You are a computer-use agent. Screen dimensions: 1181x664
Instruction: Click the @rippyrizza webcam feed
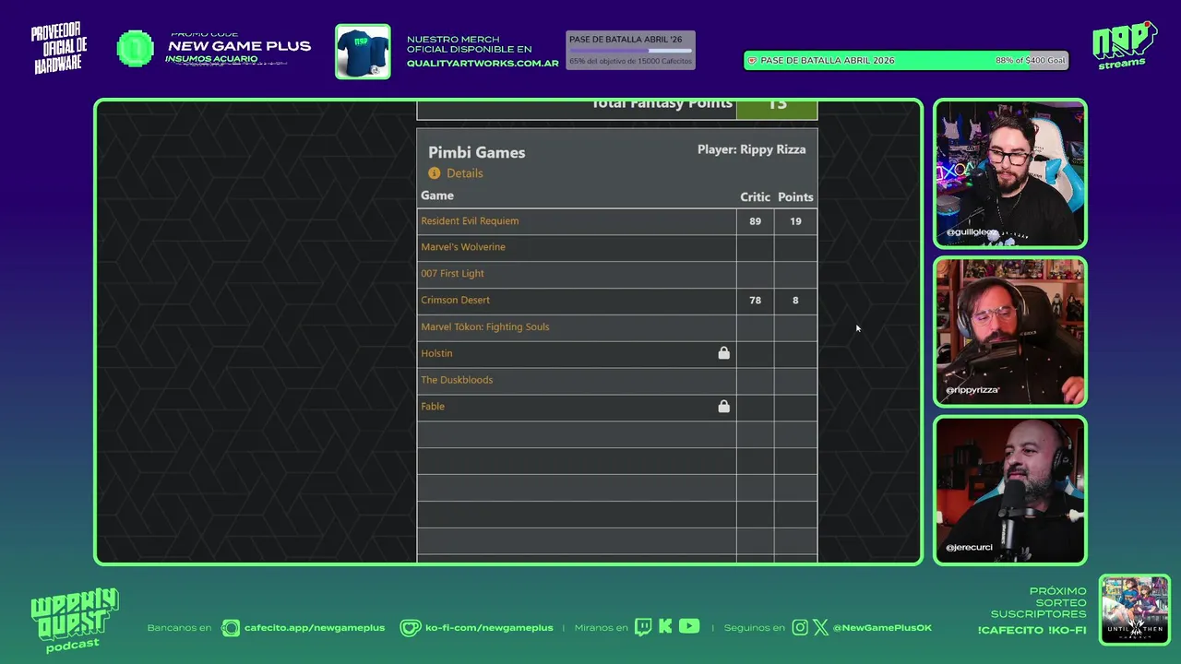pyautogui.click(x=1010, y=333)
